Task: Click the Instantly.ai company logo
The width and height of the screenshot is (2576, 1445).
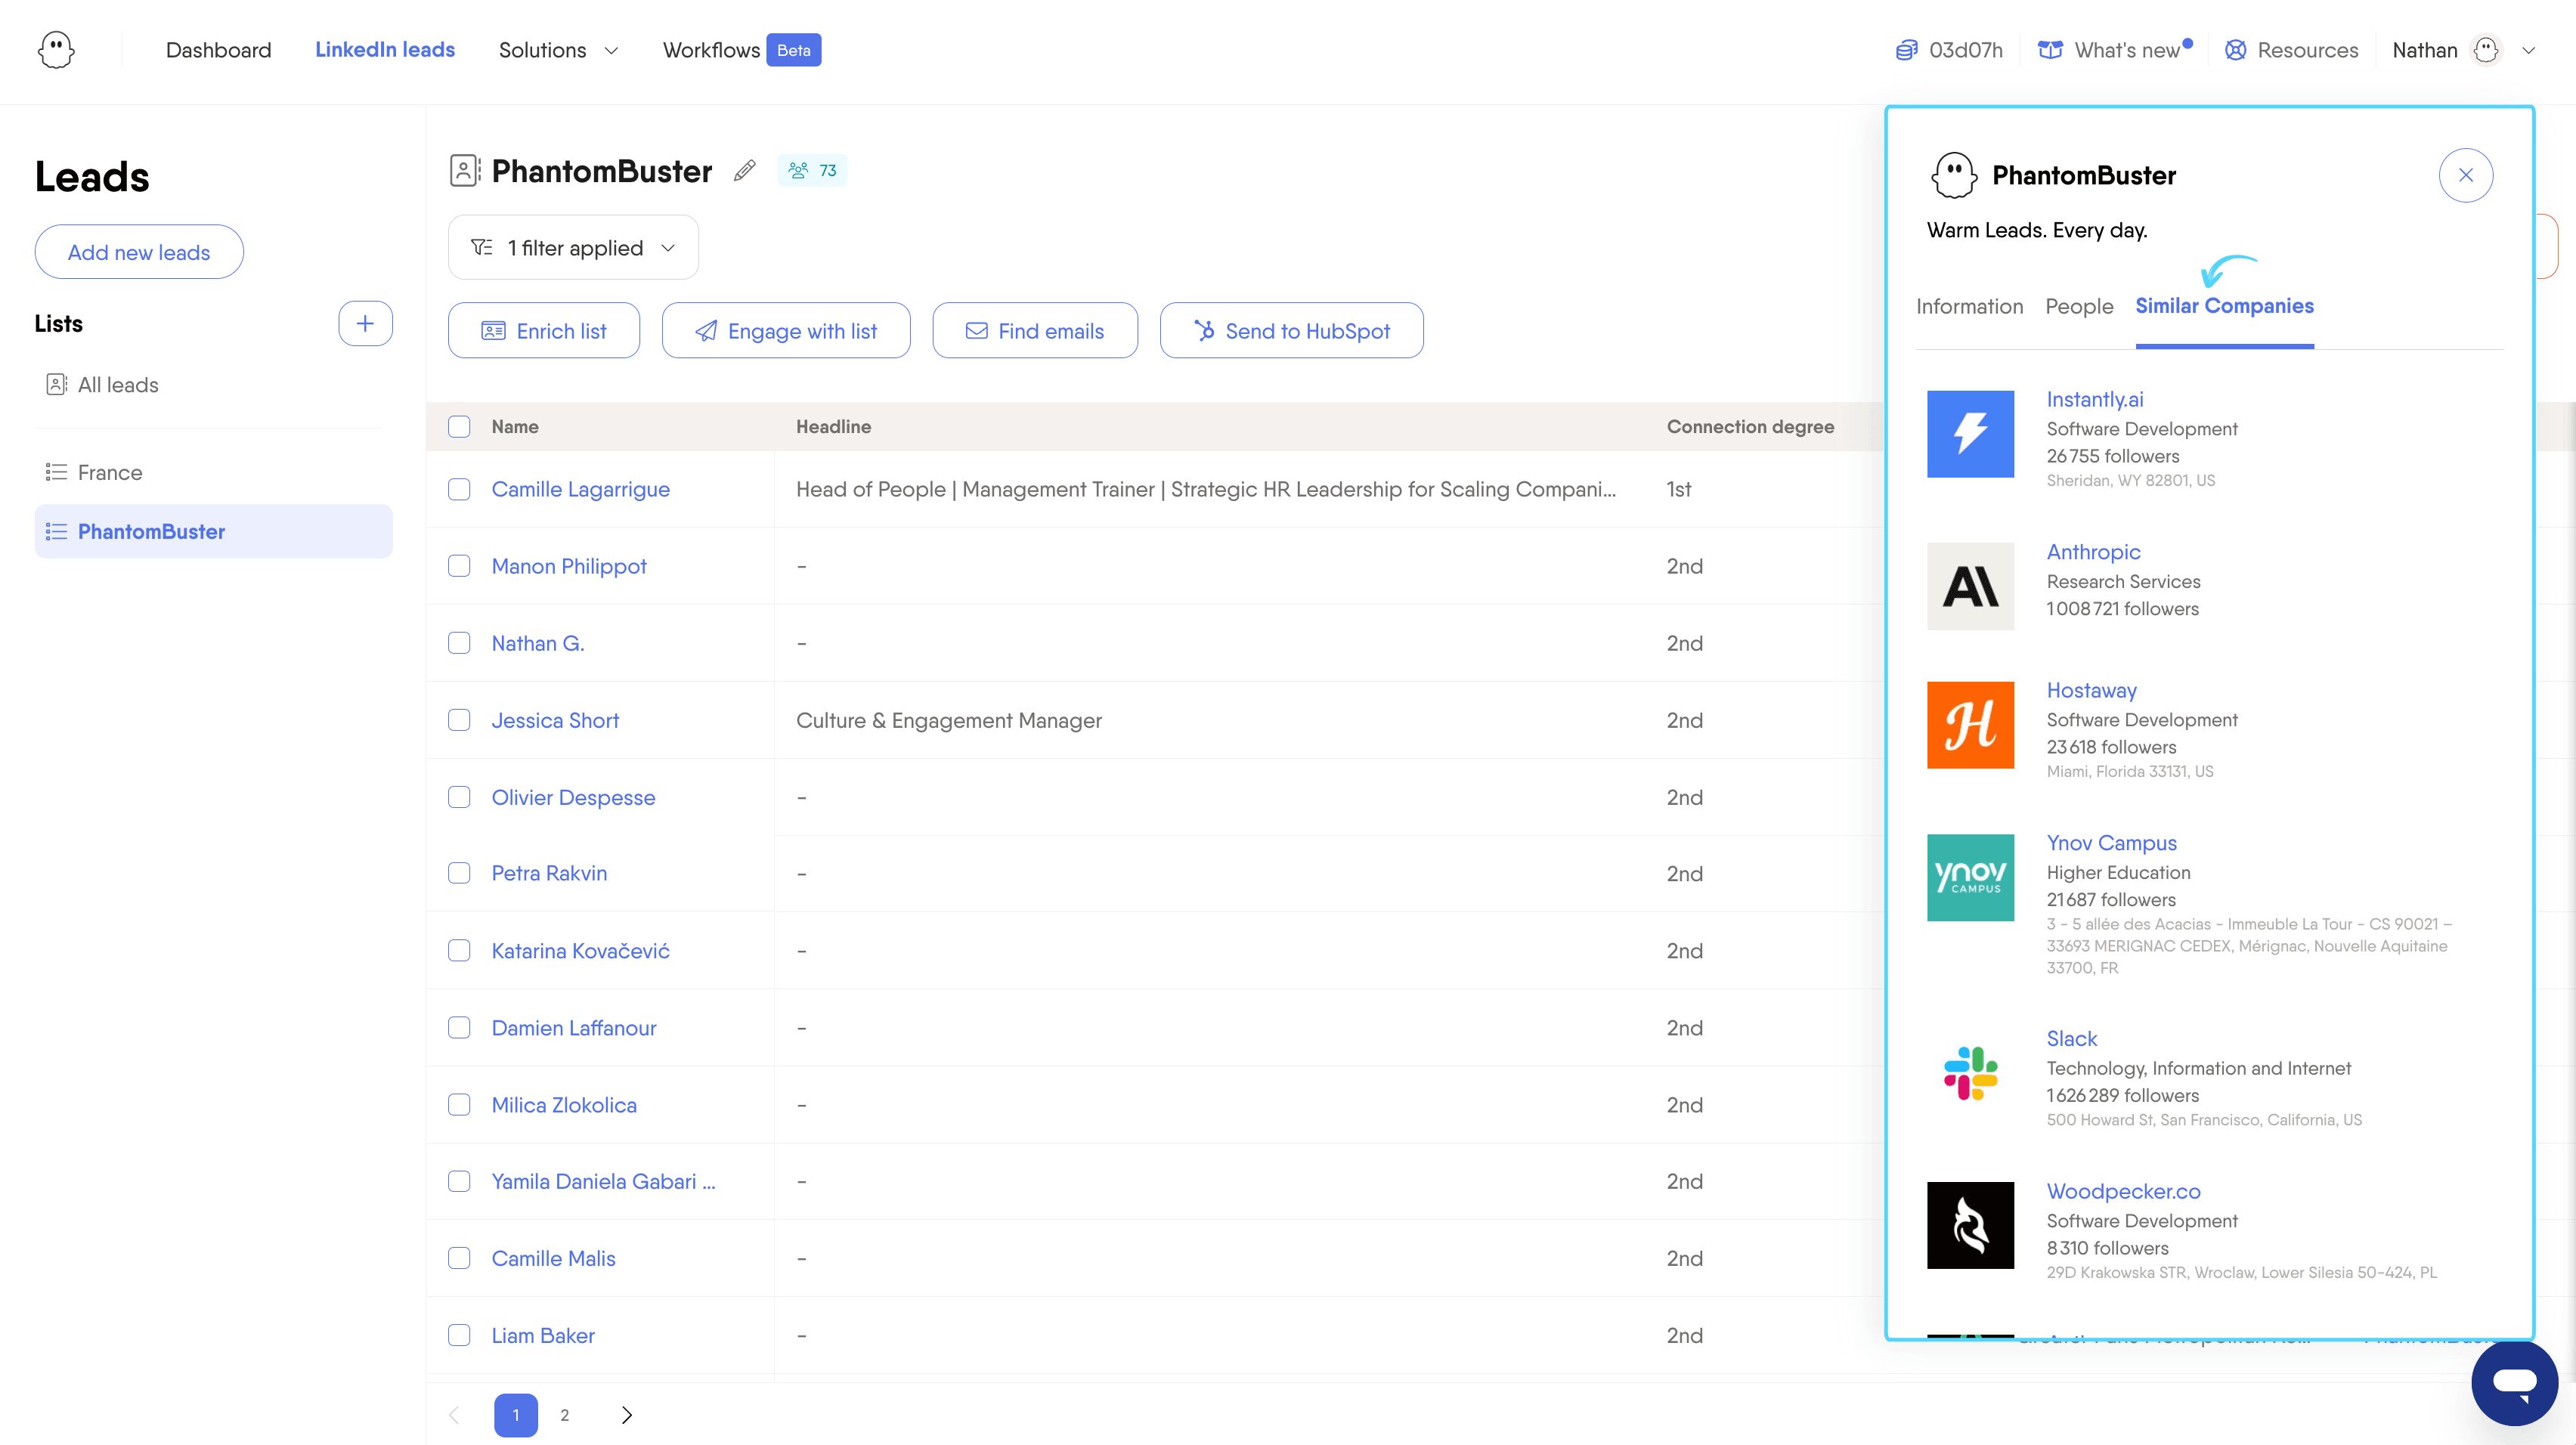Action: [1970, 434]
